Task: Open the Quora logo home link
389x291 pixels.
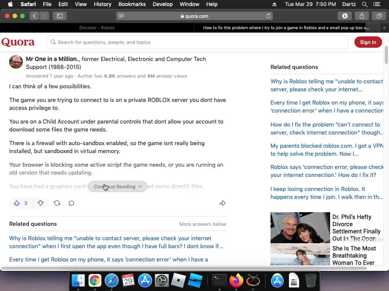Action: 18,42
